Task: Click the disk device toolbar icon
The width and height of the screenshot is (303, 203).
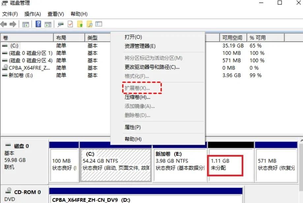Action: tap(60, 24)
